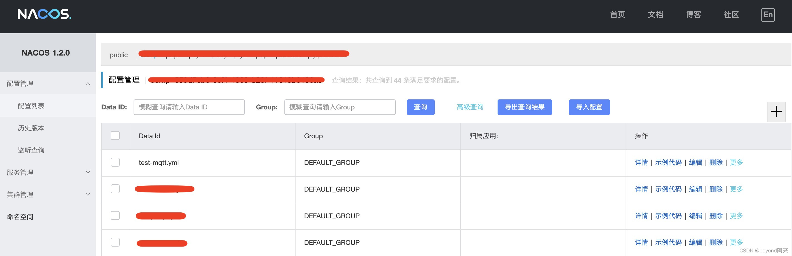This screenshot has width=792, height=256.
Task: Open 社区 in the top navigation
Action: (x=731, y=14)
